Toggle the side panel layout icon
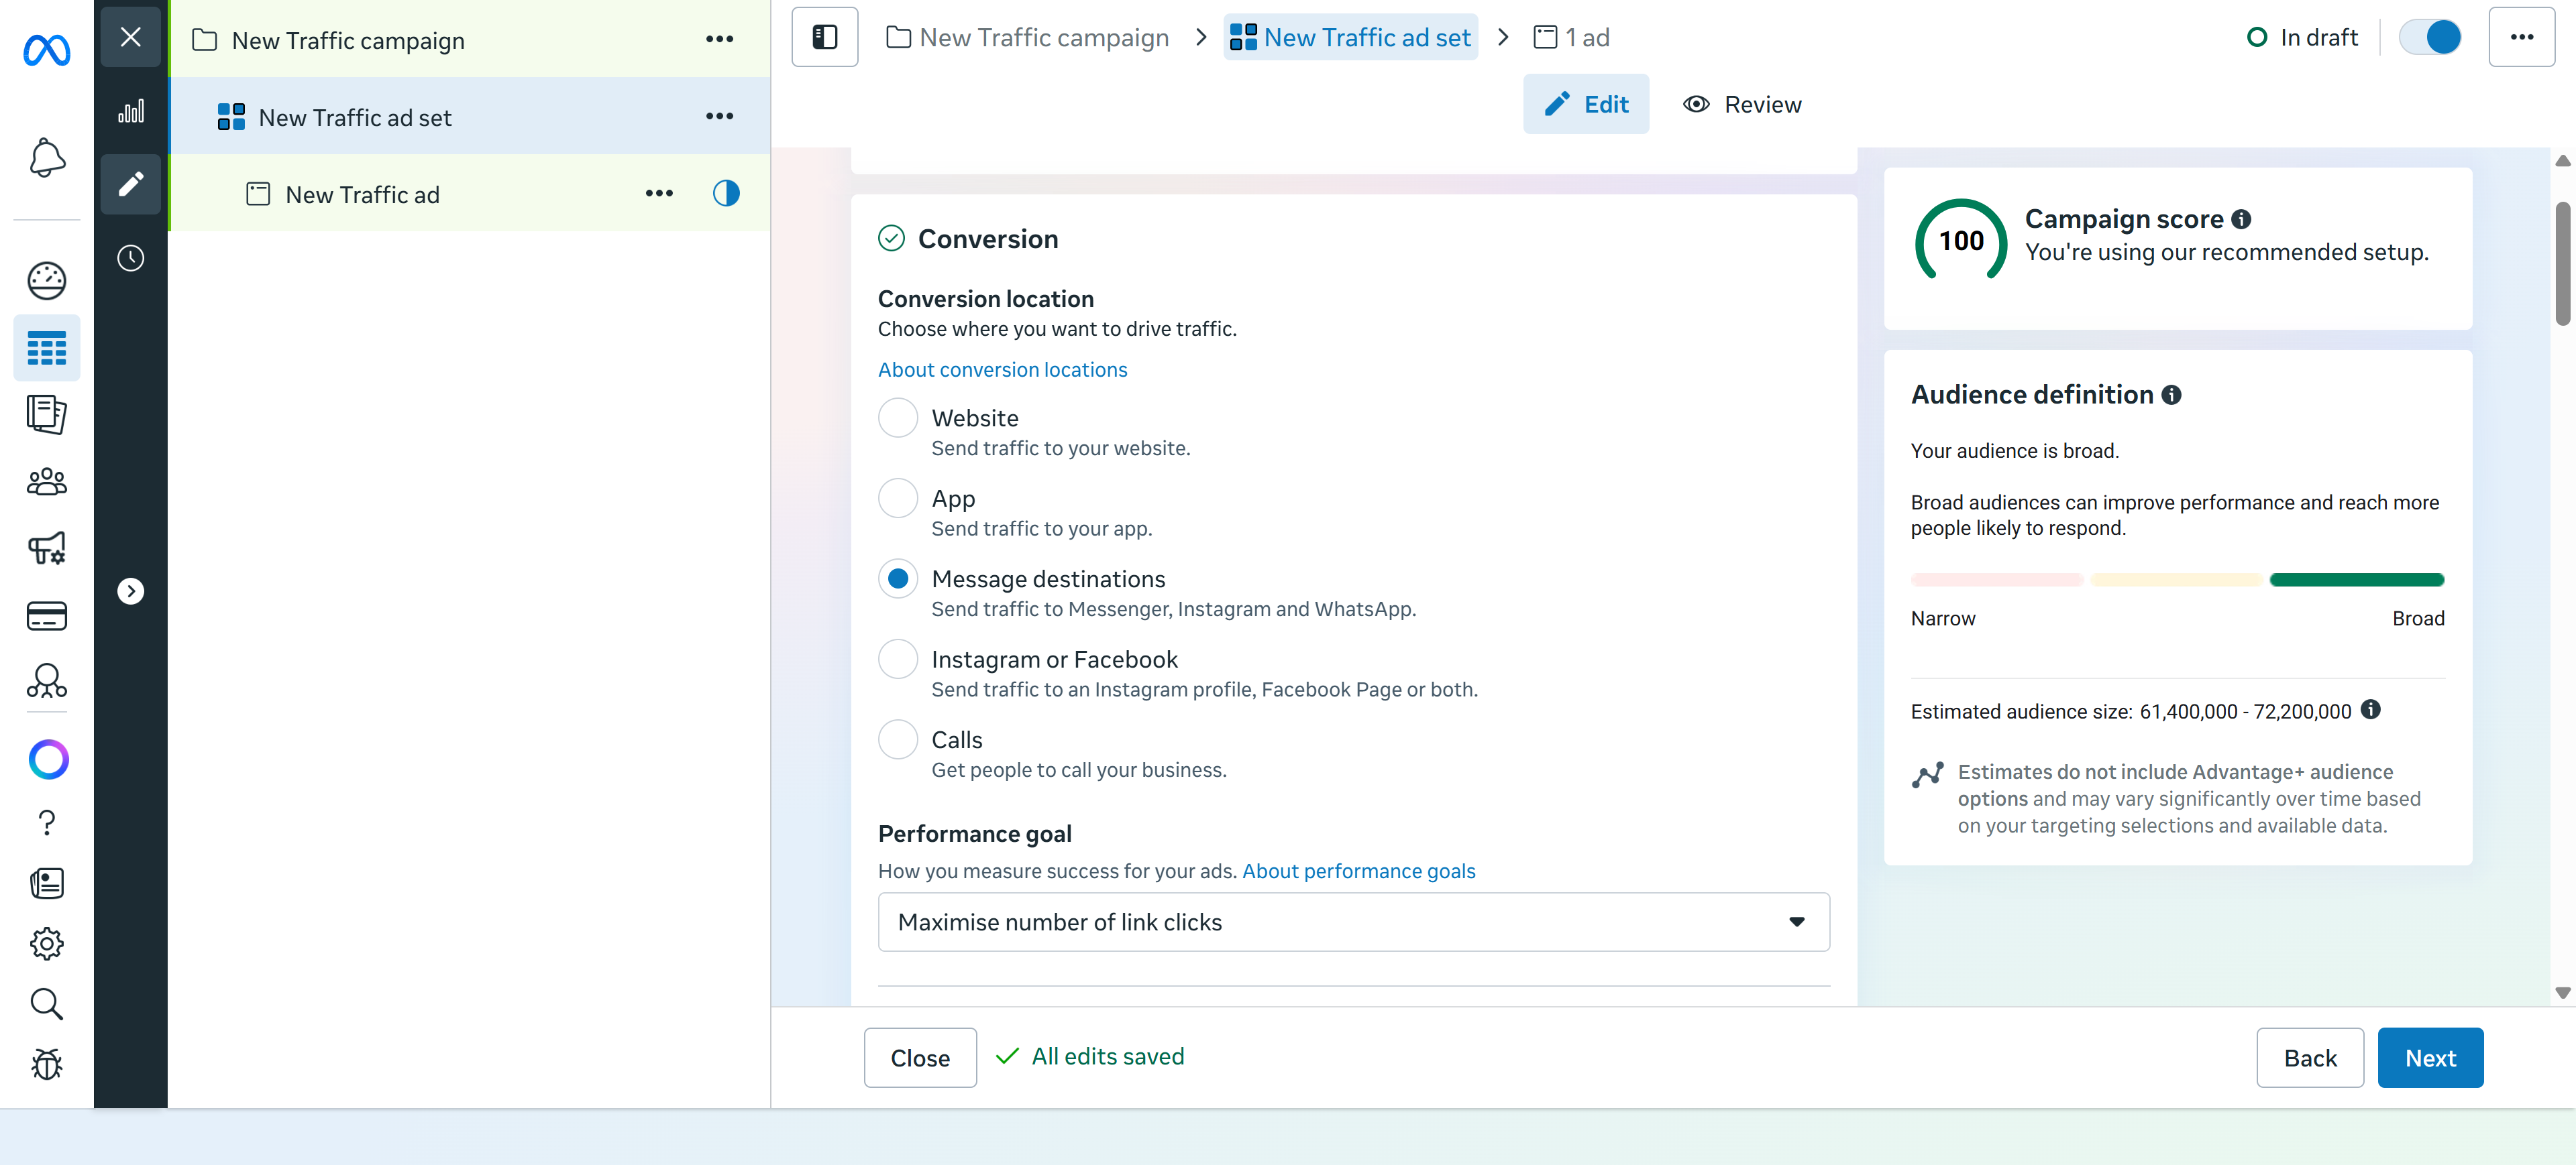Viewport: 2576px width, 1165px height. point(824,37)
